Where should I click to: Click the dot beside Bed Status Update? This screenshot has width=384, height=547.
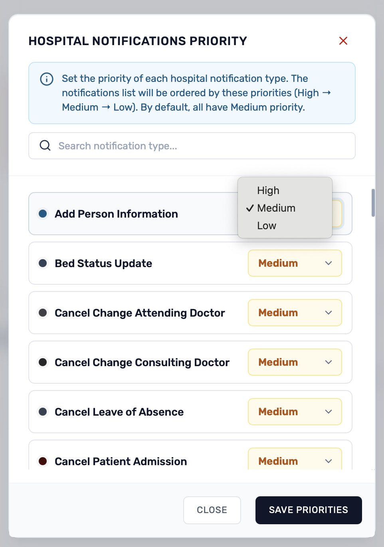[43, 263]
